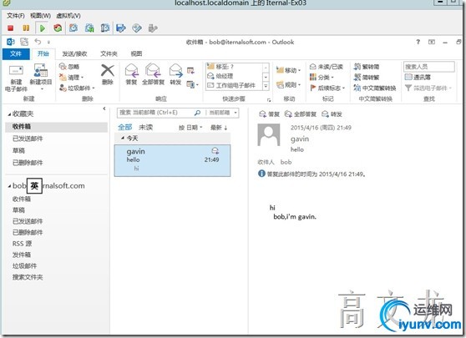The height and width of the screenshot is (338, 466).
Task: Click Reply (答复) in the reading pane
Action: [x=269, y=114]
